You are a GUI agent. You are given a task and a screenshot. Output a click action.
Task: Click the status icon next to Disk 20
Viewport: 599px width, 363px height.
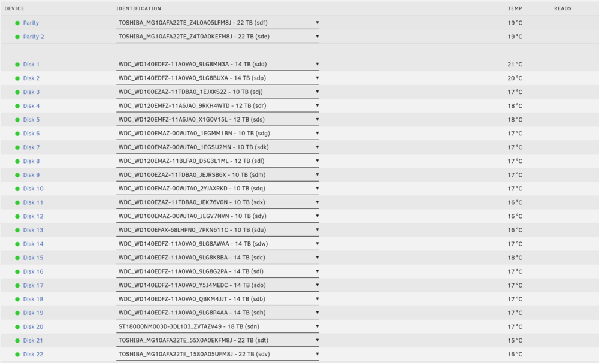17,327
